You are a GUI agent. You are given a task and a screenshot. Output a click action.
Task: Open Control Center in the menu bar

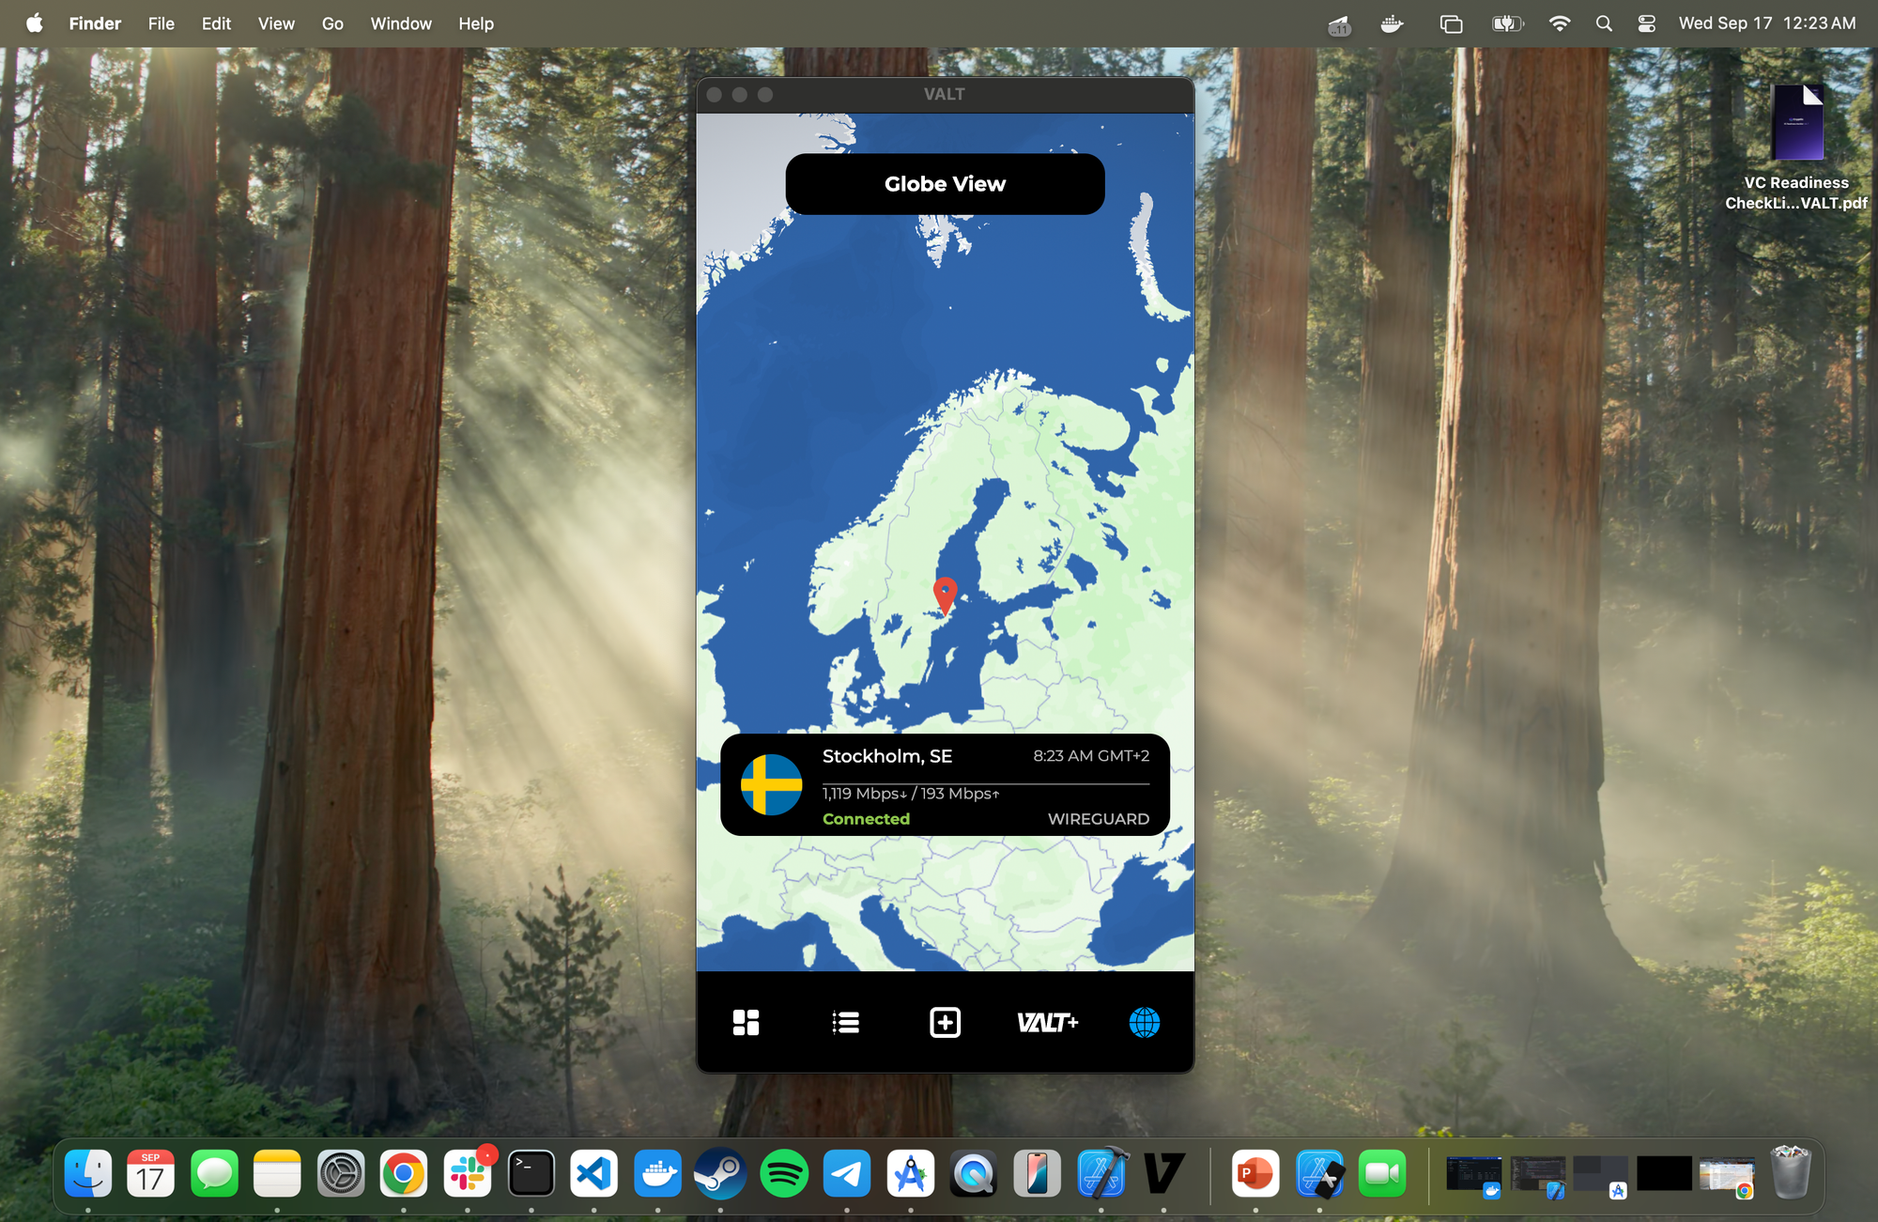(1647, 23)
